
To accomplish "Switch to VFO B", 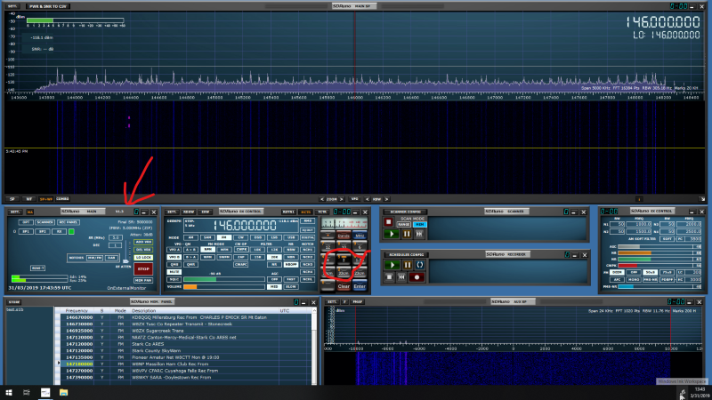I will tap(174, 257).
